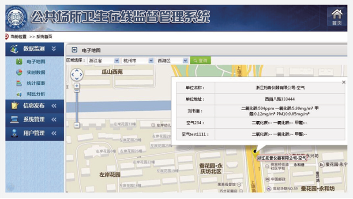Click the map pan direction control
The image size is (353, 199).
click(77, 75)
